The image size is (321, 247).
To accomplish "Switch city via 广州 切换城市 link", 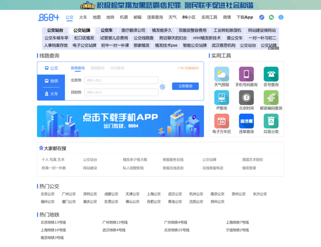I will tap(188, 68).
